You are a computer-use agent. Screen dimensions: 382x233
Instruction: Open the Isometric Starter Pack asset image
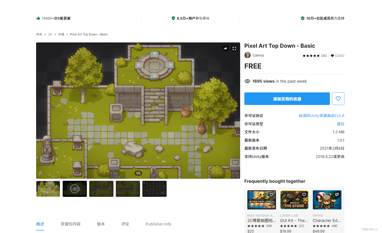coord(262,200)
